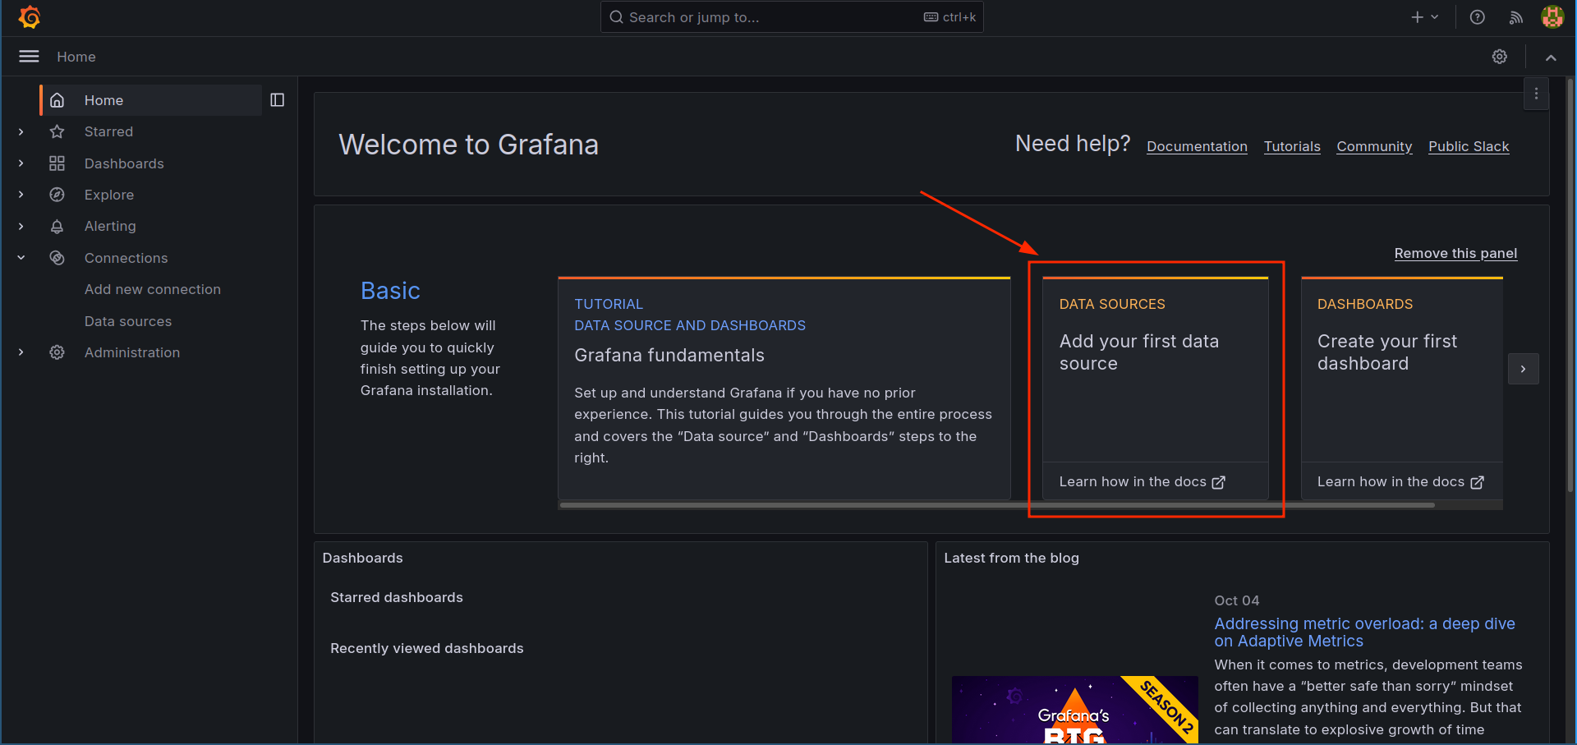Click the Search or jump to field
The width and height of the screenshot is (1577, 745).
tap(772, 17)
